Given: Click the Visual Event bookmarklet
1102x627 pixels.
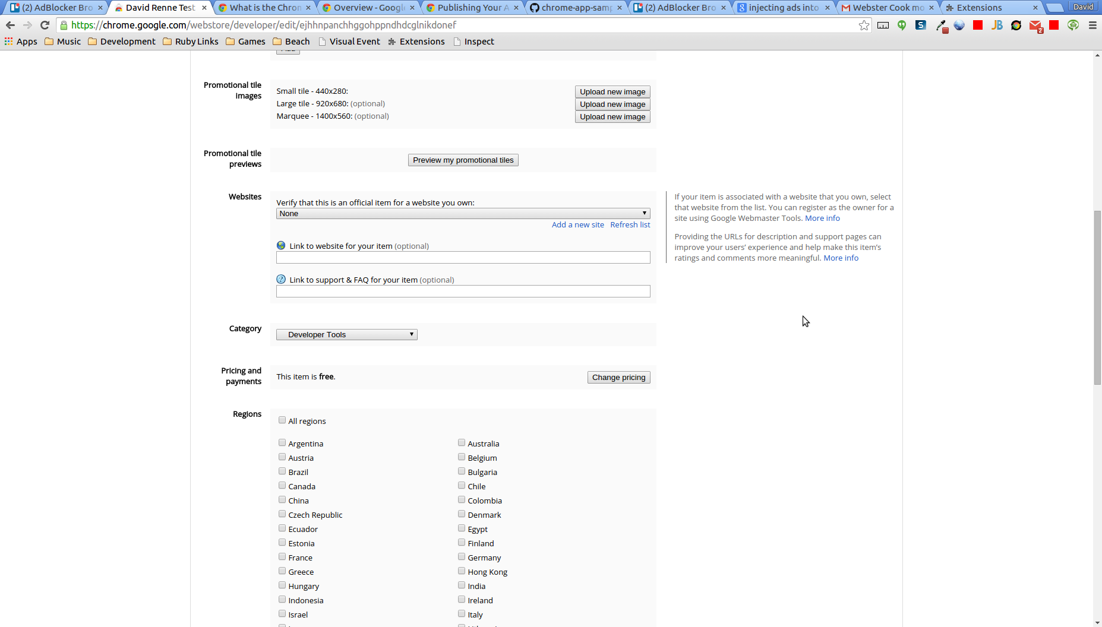Looking at the screenshot, I should (x=349, y=42).
